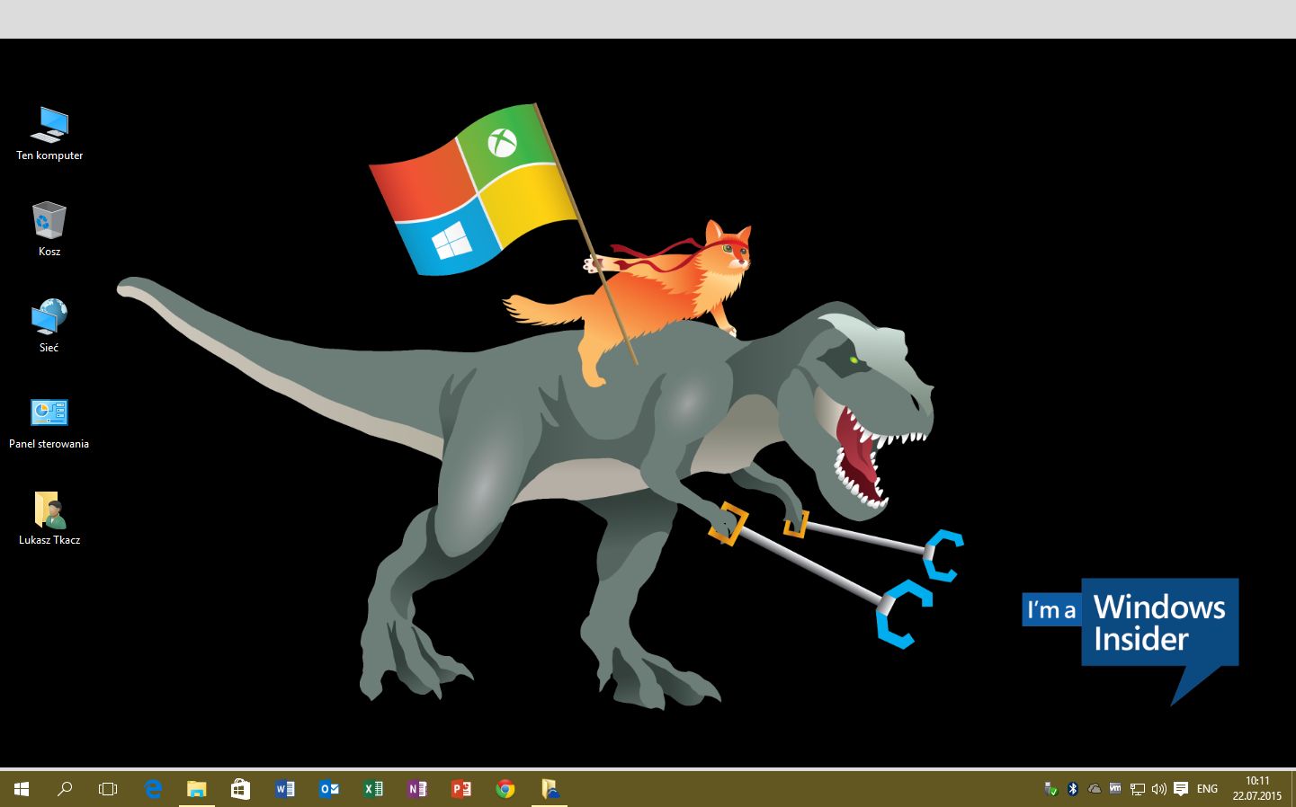Click Show desktop strip at taskbar end
This screenshot has height=807, width=1296.
tap(1293, 789)
